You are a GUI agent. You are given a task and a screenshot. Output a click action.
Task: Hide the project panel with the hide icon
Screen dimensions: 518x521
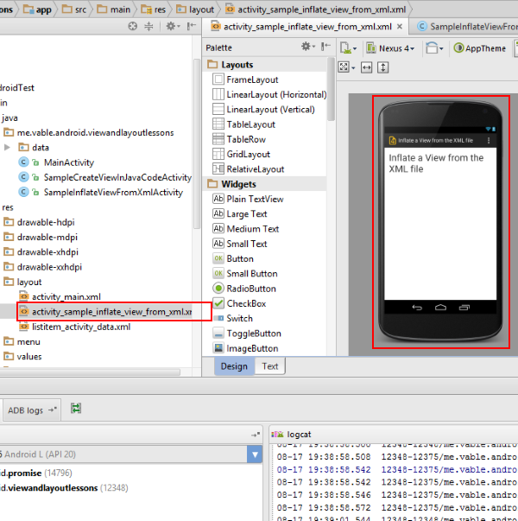pyautogui.click(x=192, y=26)
